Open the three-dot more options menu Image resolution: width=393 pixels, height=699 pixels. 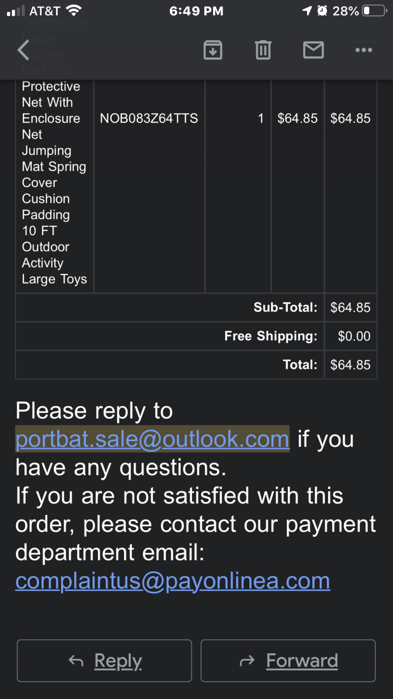coord(364,50)
